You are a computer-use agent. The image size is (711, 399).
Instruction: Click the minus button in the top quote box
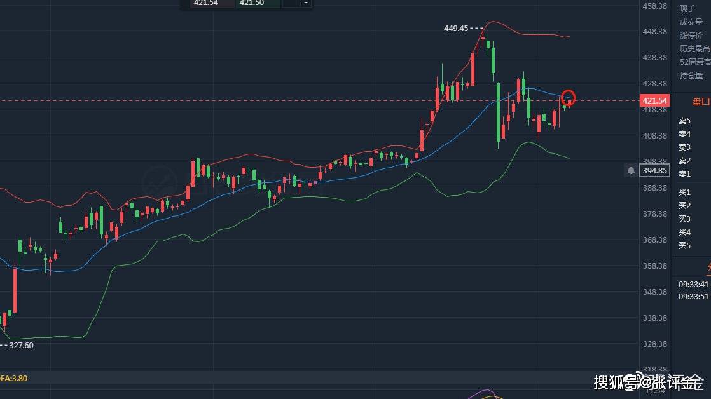click(x=306, y=3)
